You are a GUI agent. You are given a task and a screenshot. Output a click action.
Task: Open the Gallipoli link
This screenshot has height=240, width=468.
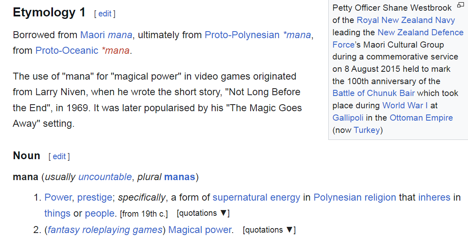point(348,118)
